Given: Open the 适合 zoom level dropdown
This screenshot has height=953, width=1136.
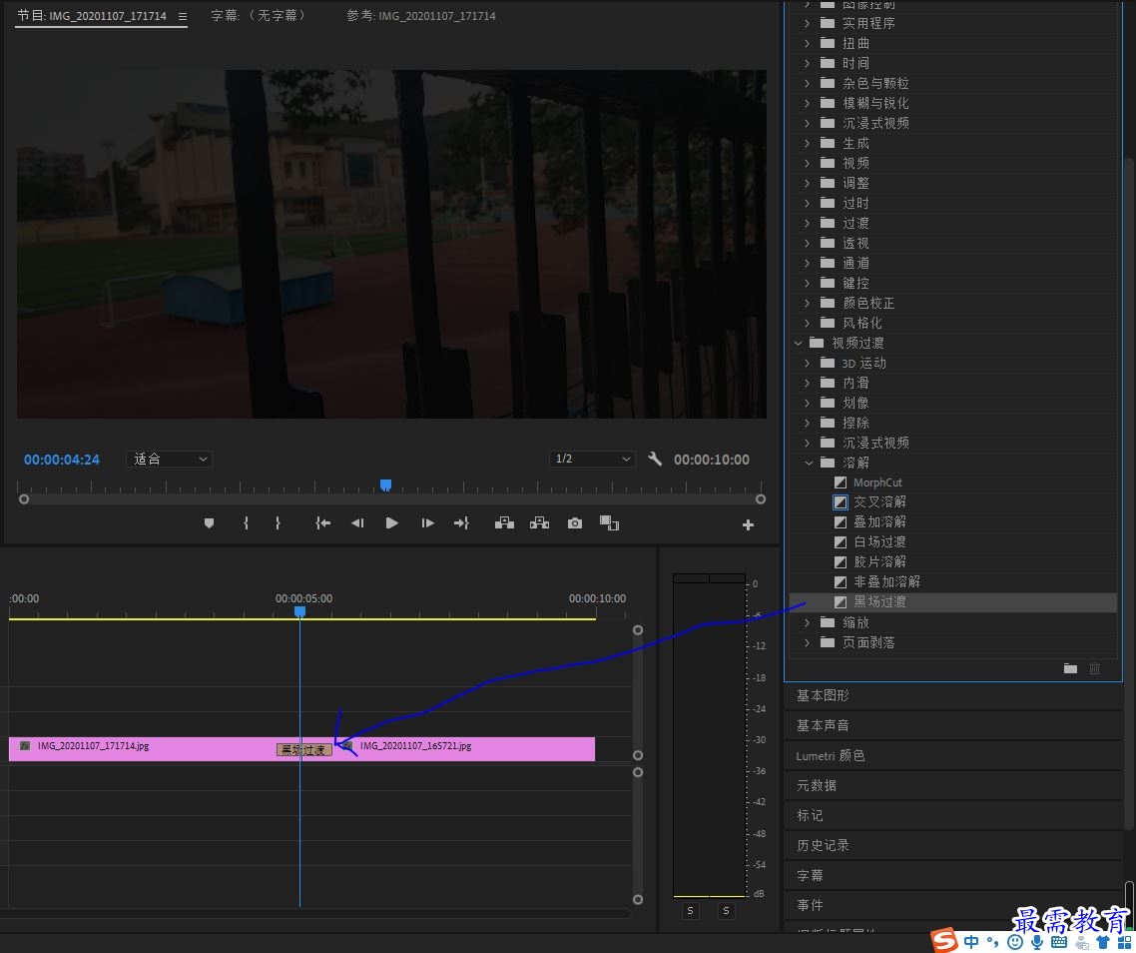Looking at the screenshot, I should [x=169, y=460].
